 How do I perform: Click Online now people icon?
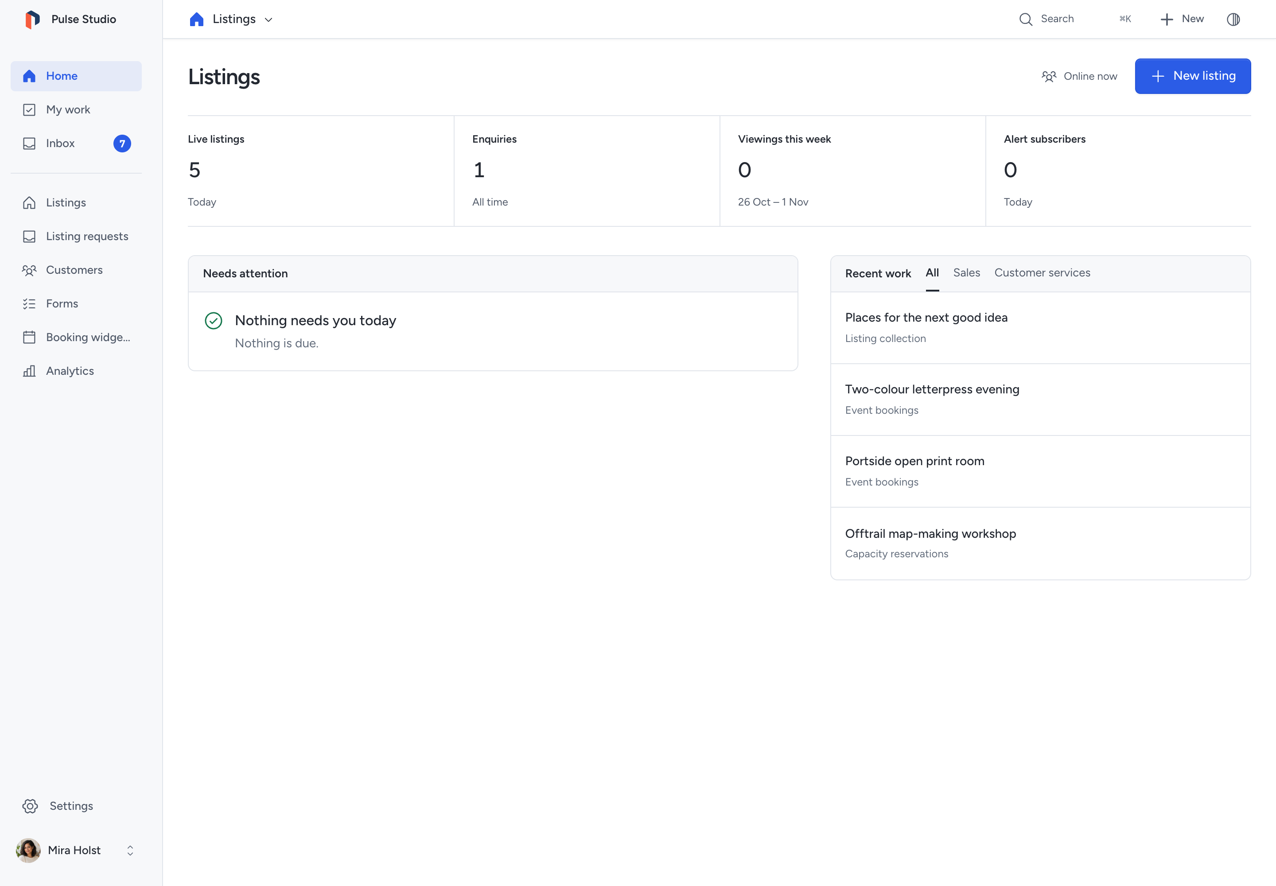tap(1049, 76)
